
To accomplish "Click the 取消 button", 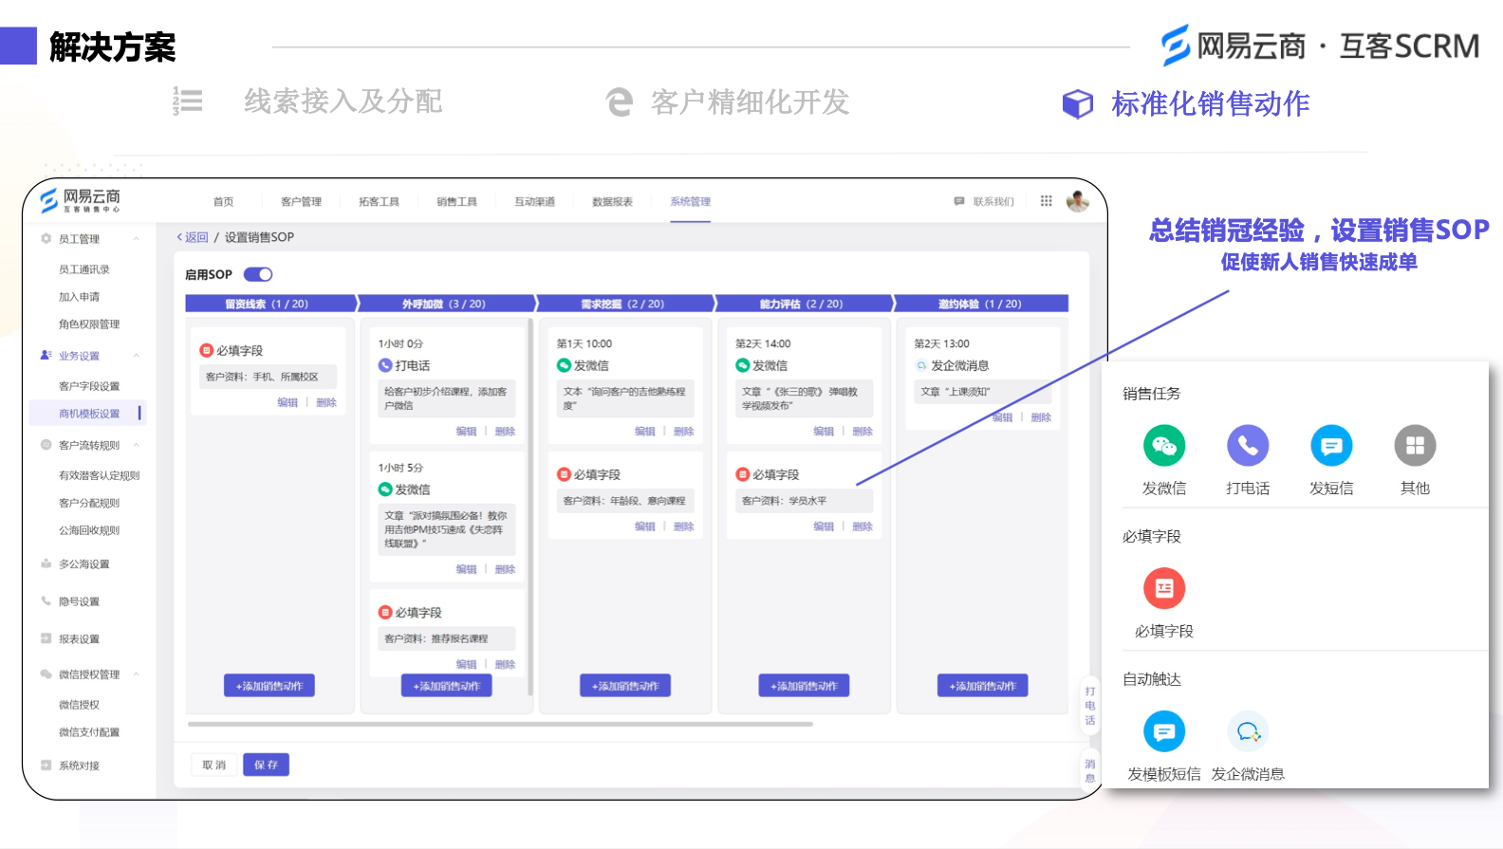I will (x=214, y=765).
